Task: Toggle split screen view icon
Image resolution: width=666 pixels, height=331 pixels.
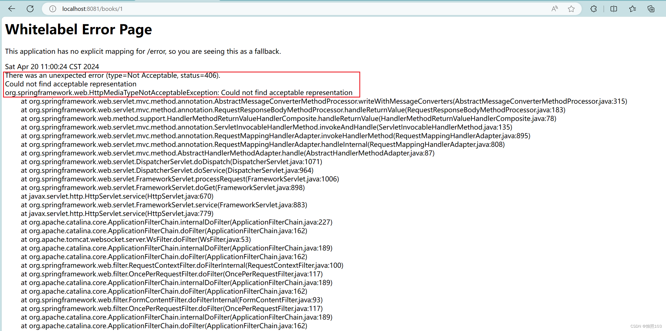Action: [614, 9]
